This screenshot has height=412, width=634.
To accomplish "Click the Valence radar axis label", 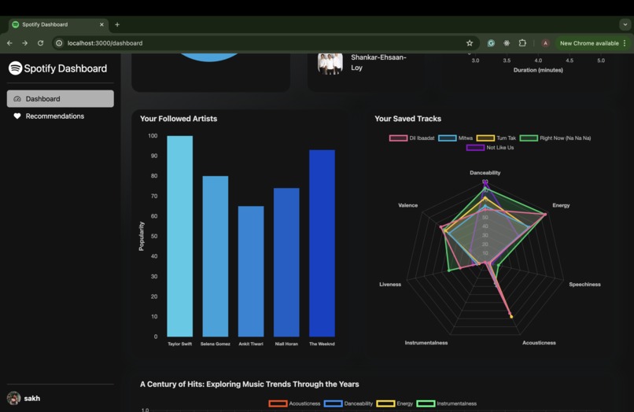I will [x=407, y=205].
